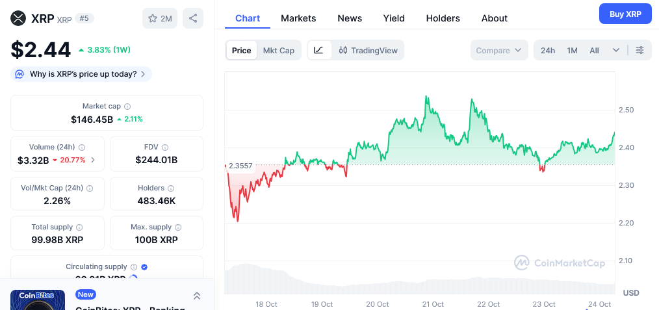Expand the CoinBites banner chevron

point(197,296)
